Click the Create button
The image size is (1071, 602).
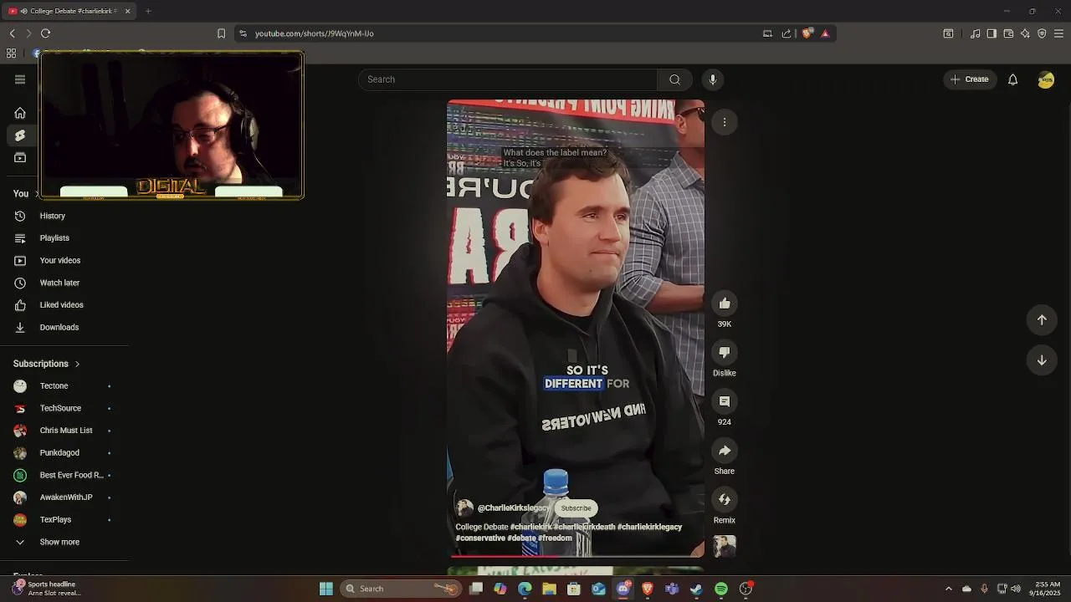pyautogui.click(x=970, y=79)
